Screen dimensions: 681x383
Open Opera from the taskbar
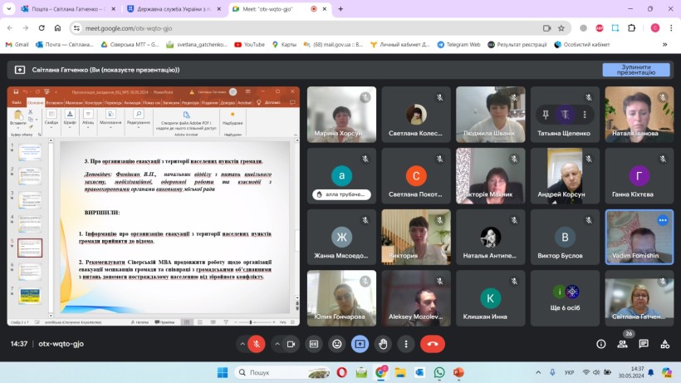coord(342,372)
